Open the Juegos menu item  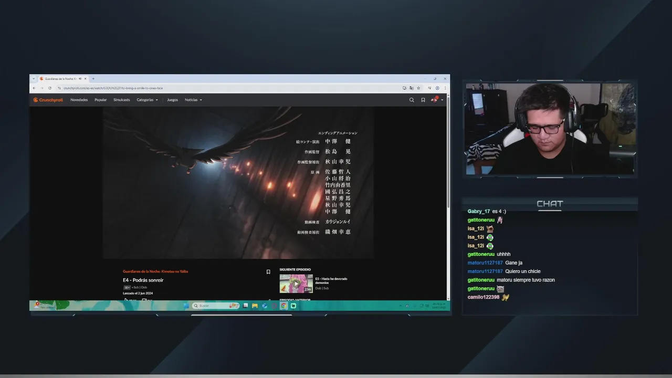[x=173, y=100]
